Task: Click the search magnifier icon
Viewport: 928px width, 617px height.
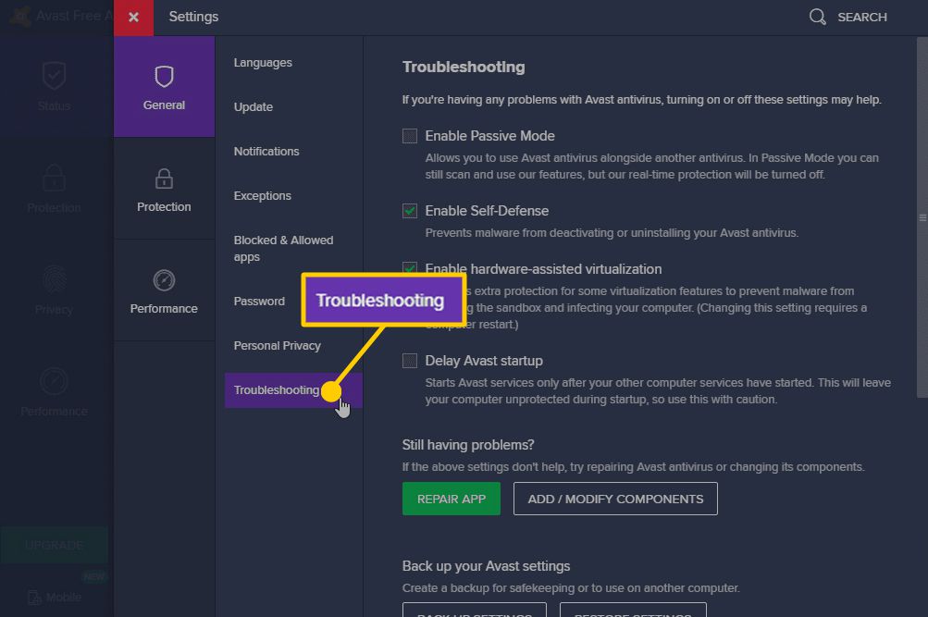Action: point(817,17)
